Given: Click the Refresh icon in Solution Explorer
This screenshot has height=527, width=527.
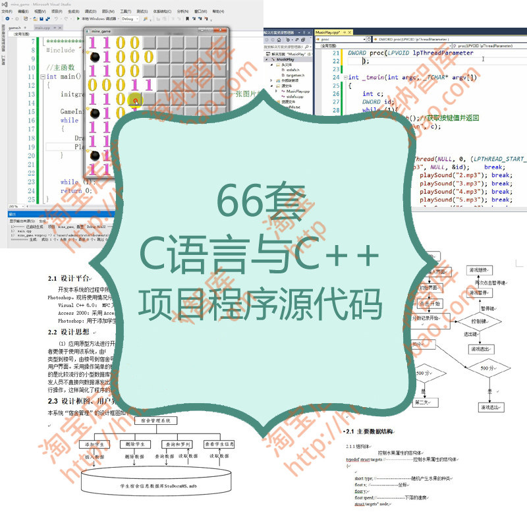Looking at the screenshot, I should [288, 40].
